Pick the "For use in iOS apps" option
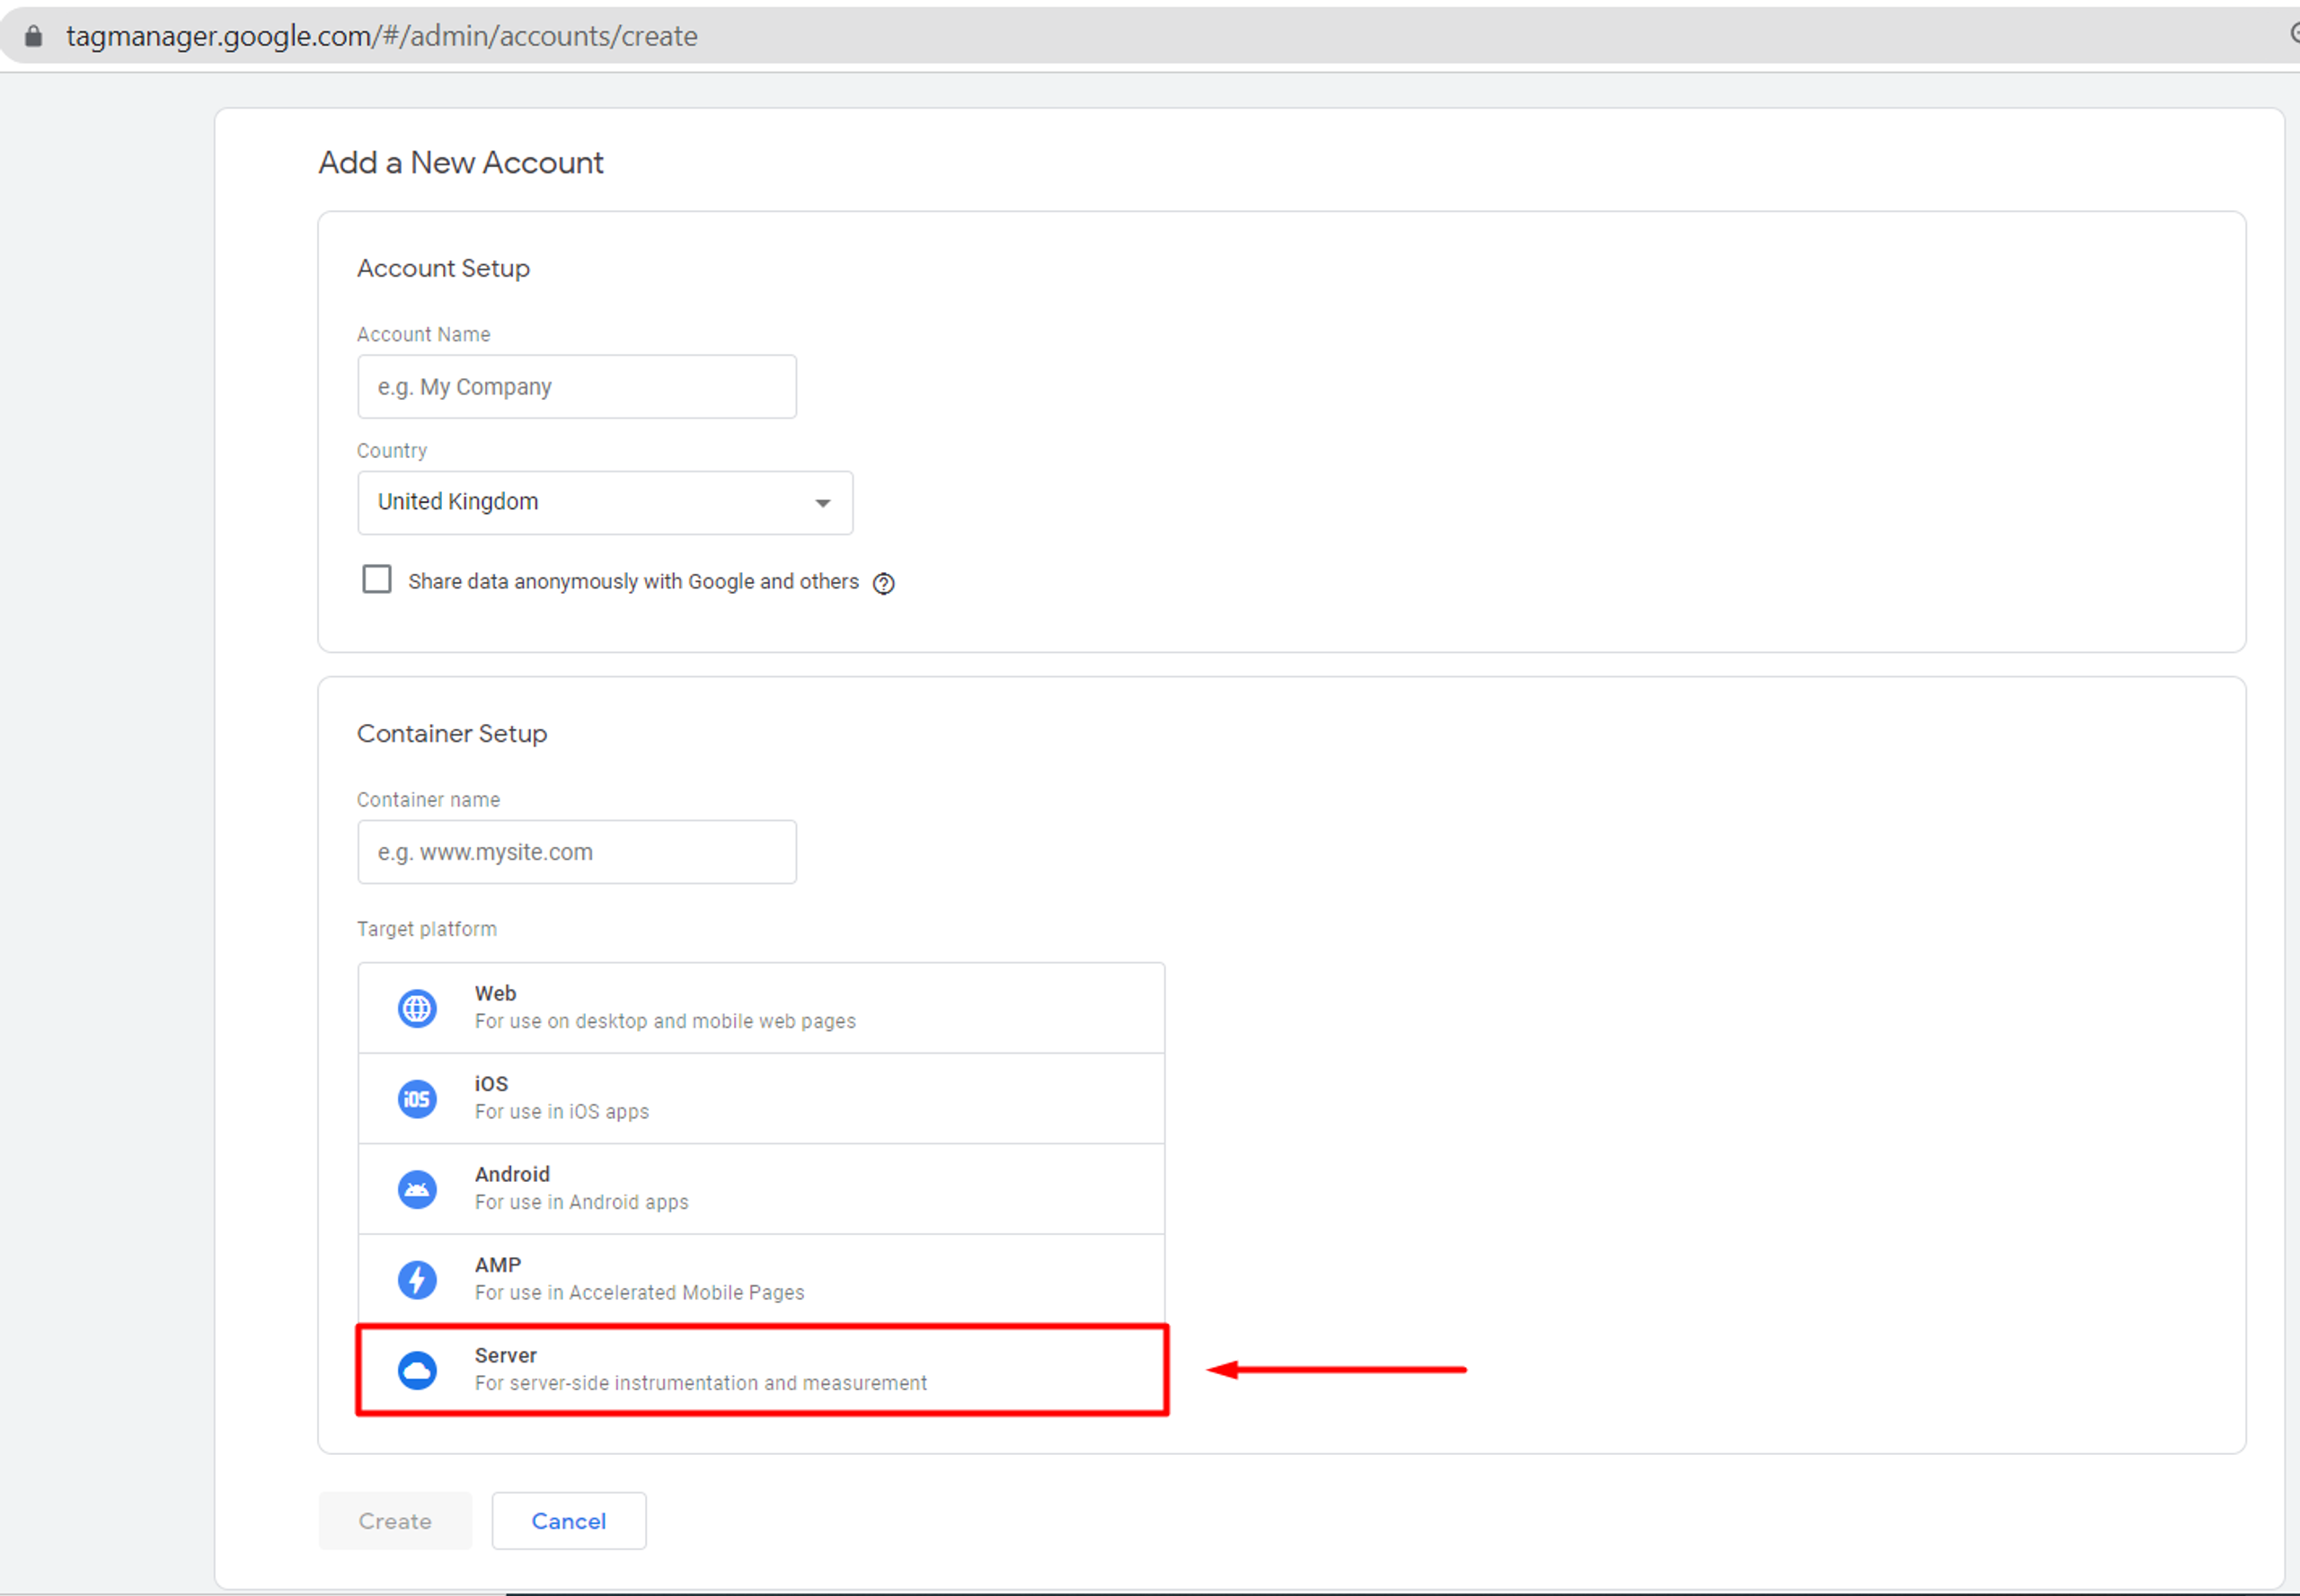2300x1596 pixels. [562, 1112]
